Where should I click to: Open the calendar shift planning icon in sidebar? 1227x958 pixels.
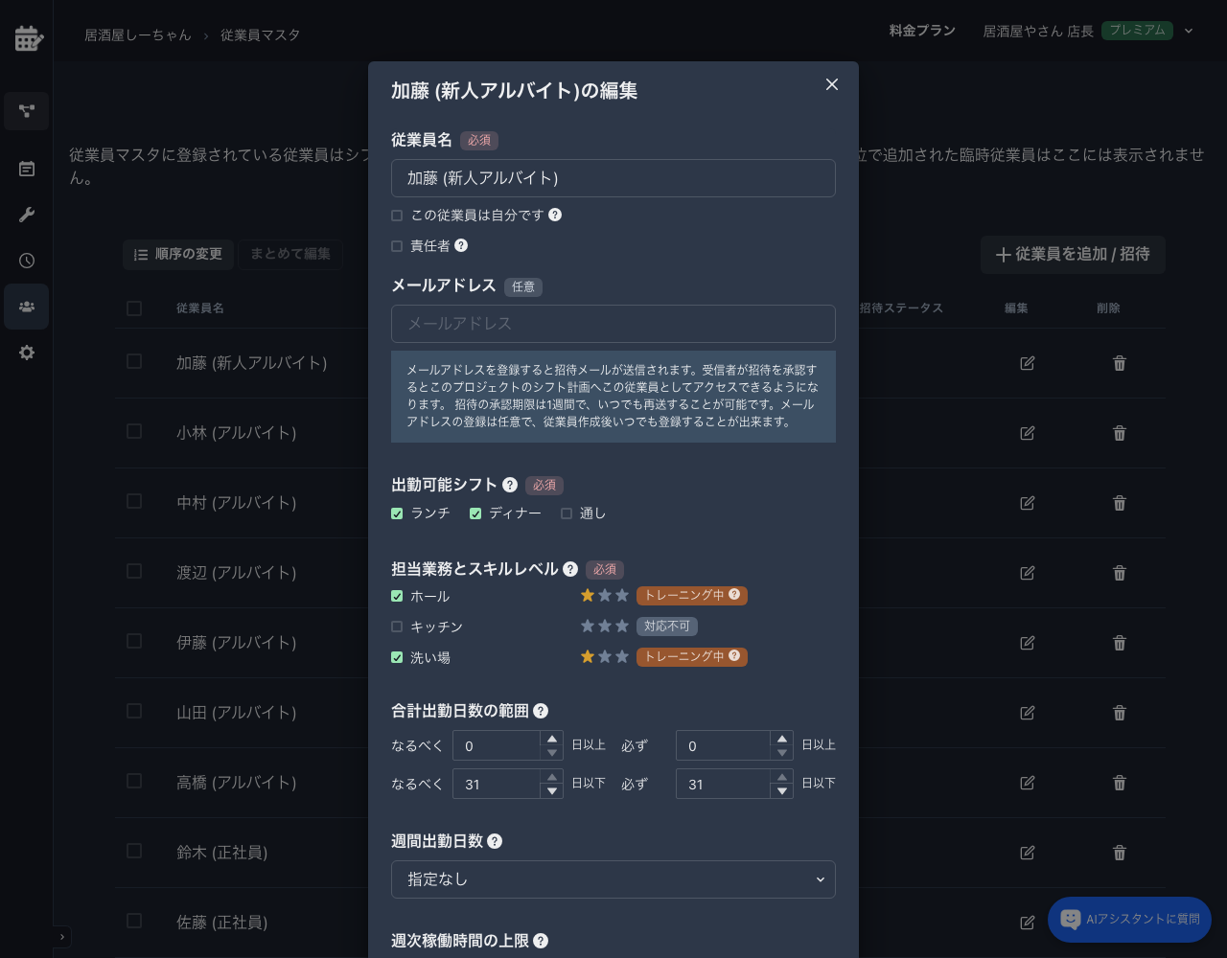(26, 38)
